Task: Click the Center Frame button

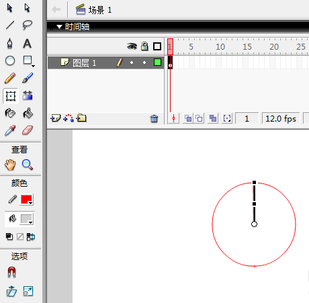Action: click(173, 118)
